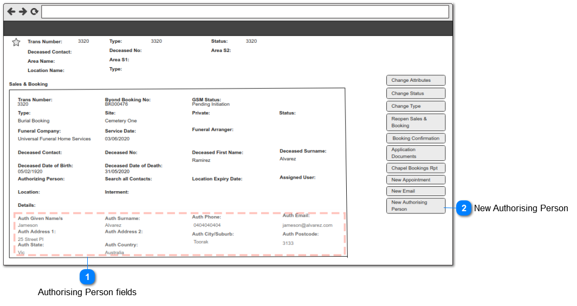Open the Change Attributes action
Screen dimensions: 577x306
coord(416,80)
